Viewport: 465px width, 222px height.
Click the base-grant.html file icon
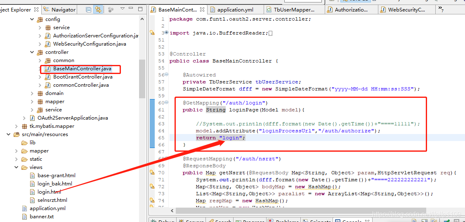pyautogui.click(x=33, y=176)
